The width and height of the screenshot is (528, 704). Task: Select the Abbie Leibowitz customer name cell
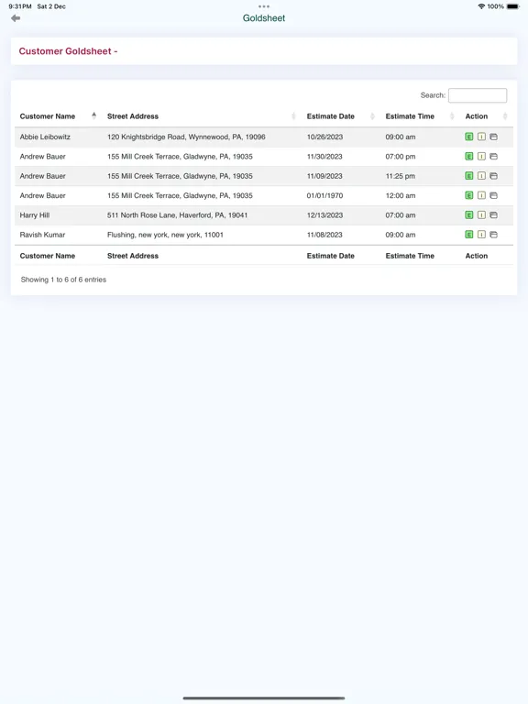point(45,137)
